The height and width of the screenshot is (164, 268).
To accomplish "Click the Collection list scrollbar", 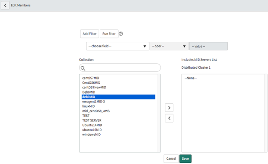I will [x=159, y=113].
